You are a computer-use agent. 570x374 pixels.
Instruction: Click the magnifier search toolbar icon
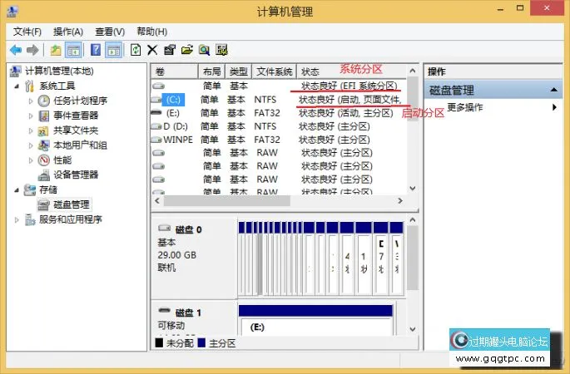(204, 50)
